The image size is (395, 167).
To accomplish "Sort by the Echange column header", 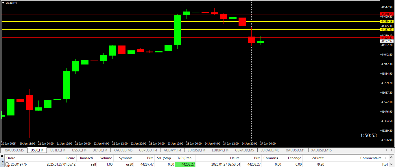I will coord(293,158).
